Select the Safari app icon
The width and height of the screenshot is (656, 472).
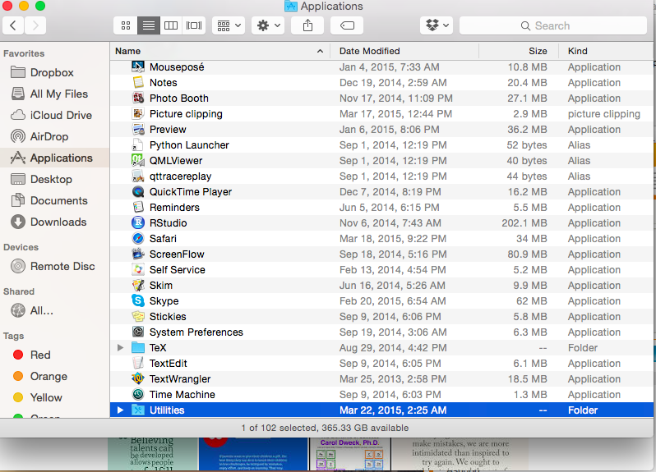point(138,239)
